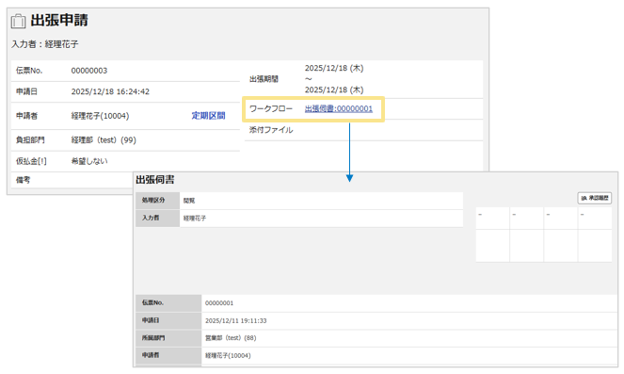The width and height of the screenshot is (624, 374).
Task: Click the ワークフロー label
Action: point(271,108)
